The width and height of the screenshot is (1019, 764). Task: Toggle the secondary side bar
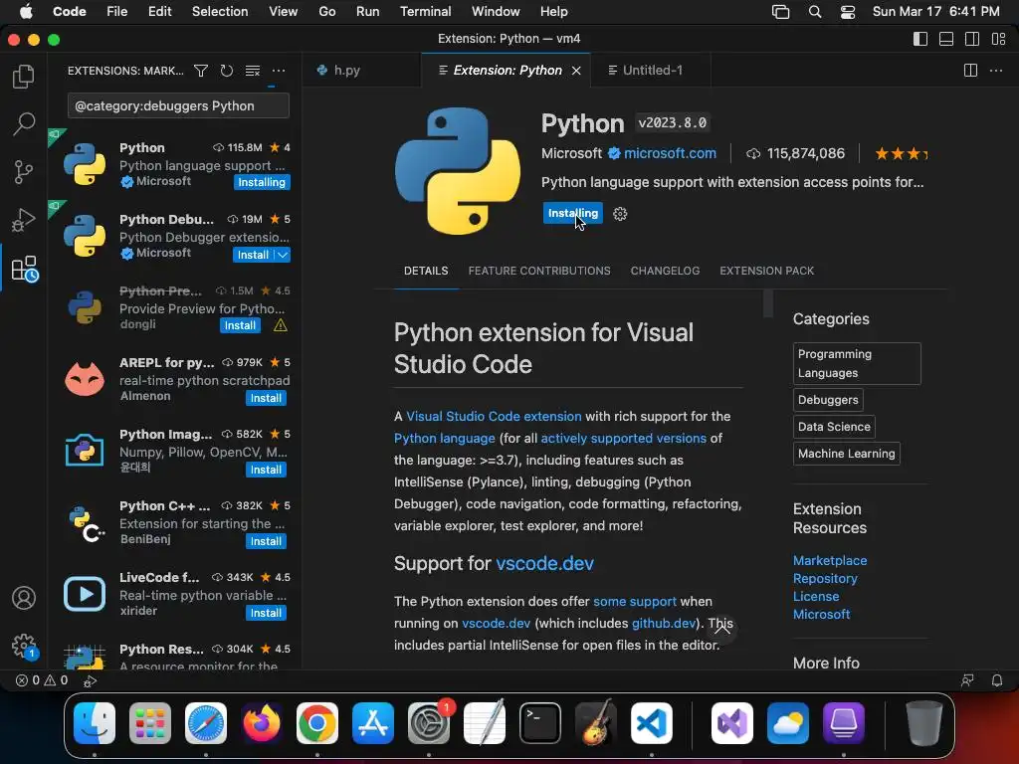[972, 39]
